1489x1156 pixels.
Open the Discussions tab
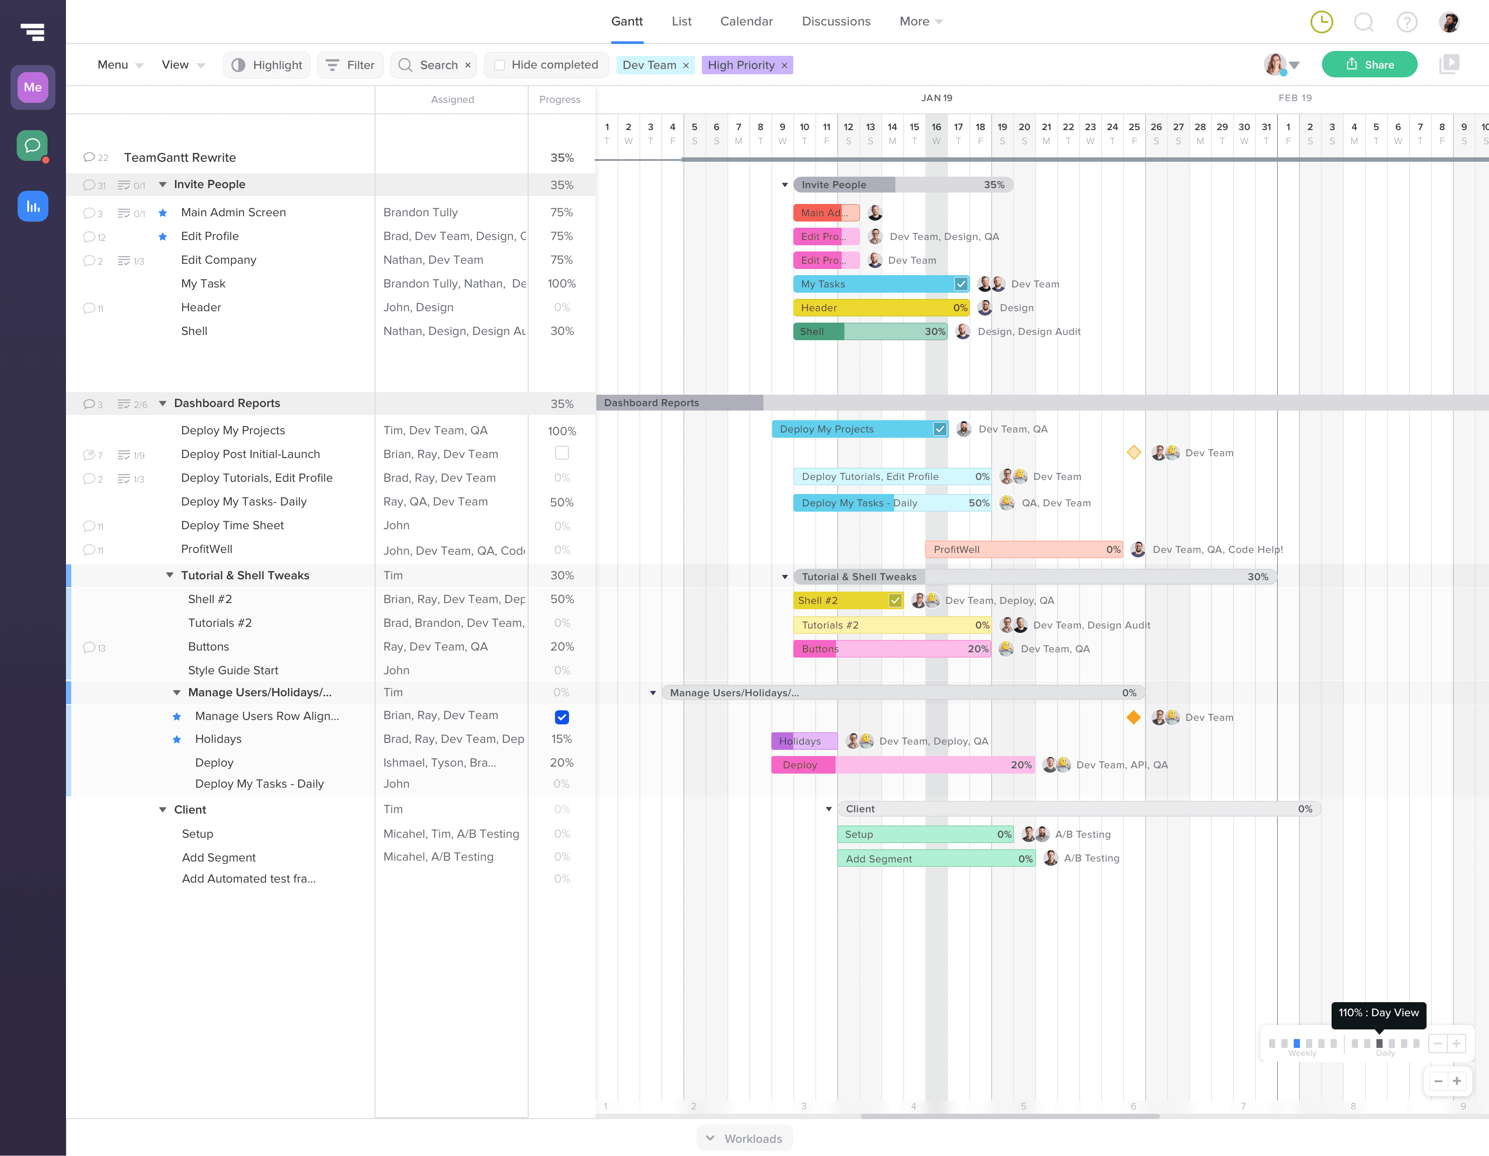[836, 21]
